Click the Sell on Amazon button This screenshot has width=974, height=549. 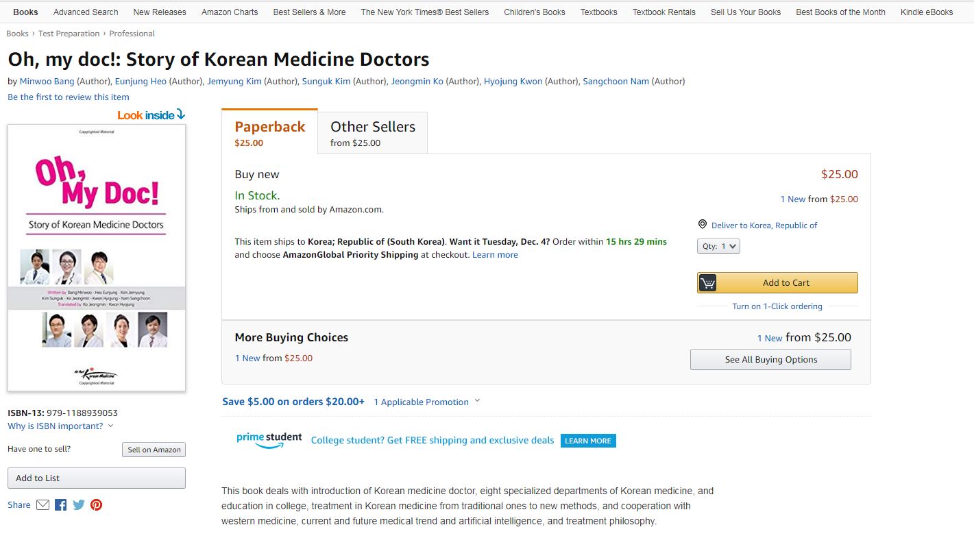pyautogui.click(x=154, y=450)
